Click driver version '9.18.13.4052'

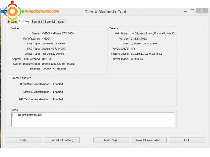[x=138, y=39]
